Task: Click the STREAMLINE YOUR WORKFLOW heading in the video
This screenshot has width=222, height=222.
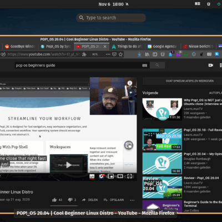Action: (x=44, y=119)
